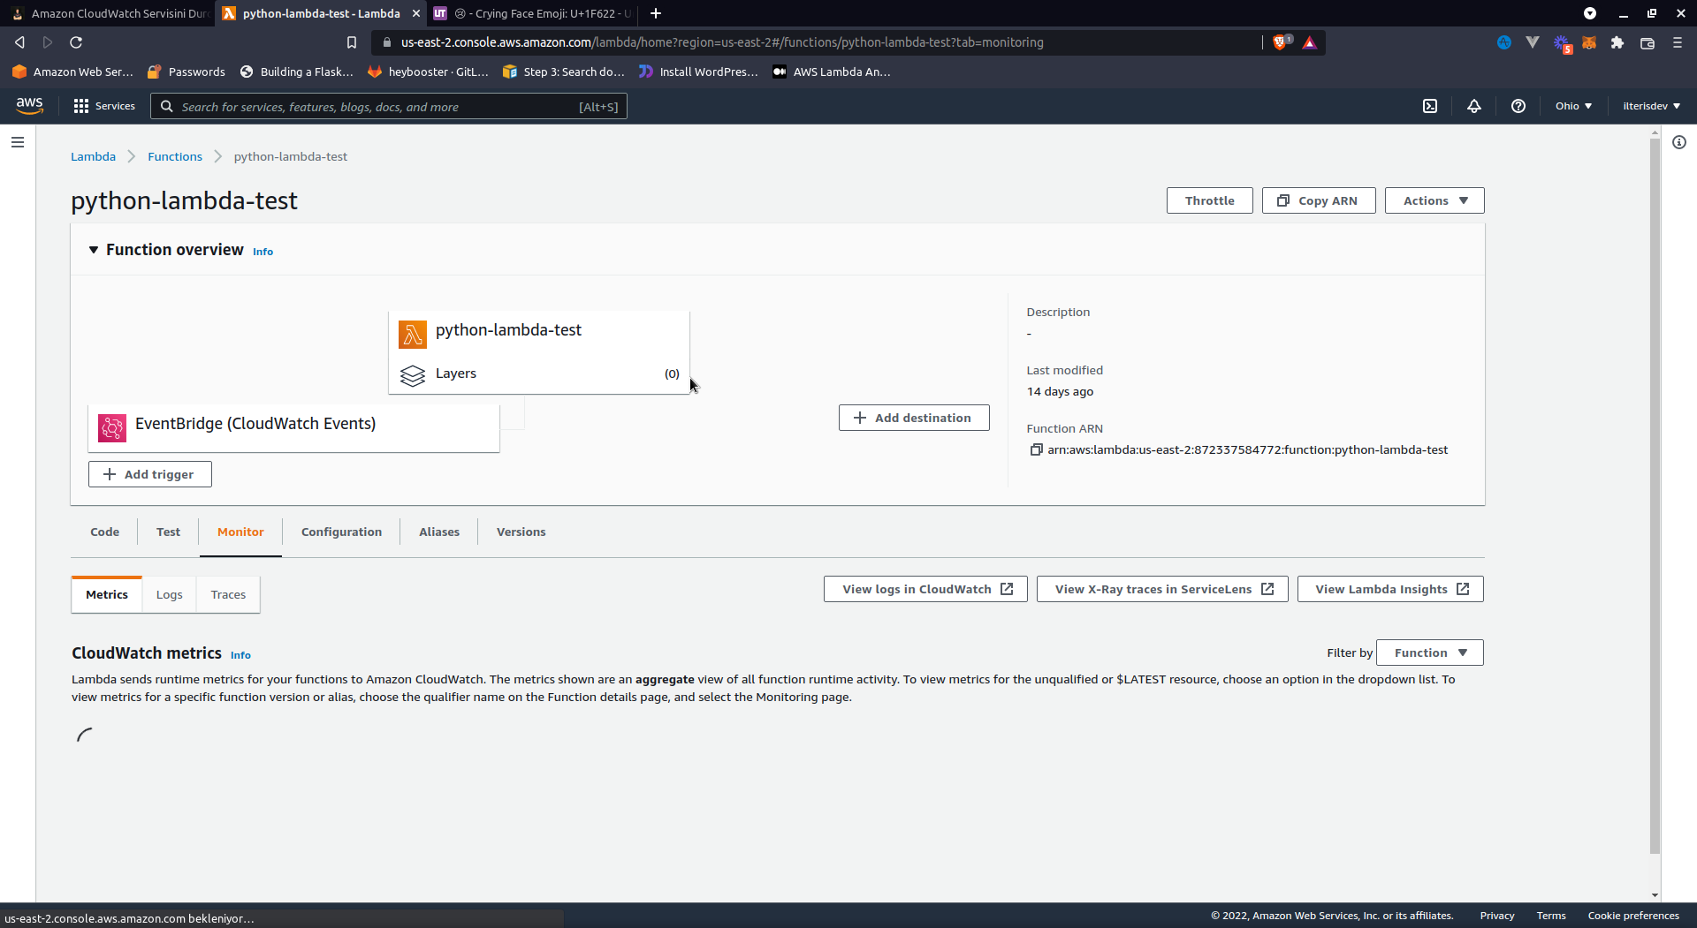The height and width of the screenshot is (928, 1697).
Task: Click the browser reload button
Action: click(76, 42)
